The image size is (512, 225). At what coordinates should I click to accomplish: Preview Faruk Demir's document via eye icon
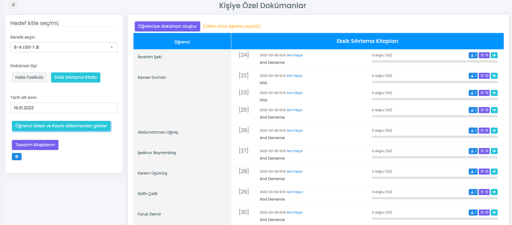pos(494,213)
